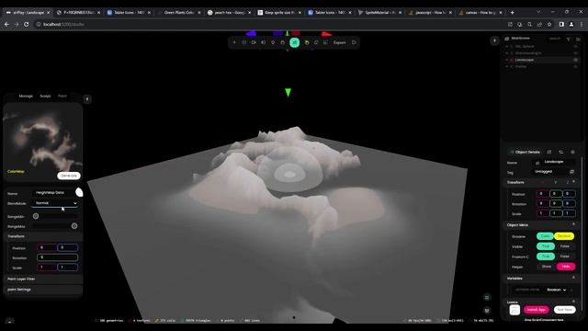Open the Object Details tab
588x331 pixels.
[x=525, y=152]
